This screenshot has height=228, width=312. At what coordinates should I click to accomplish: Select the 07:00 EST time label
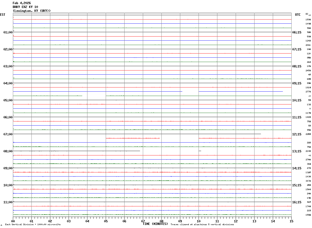pos(8,134)
